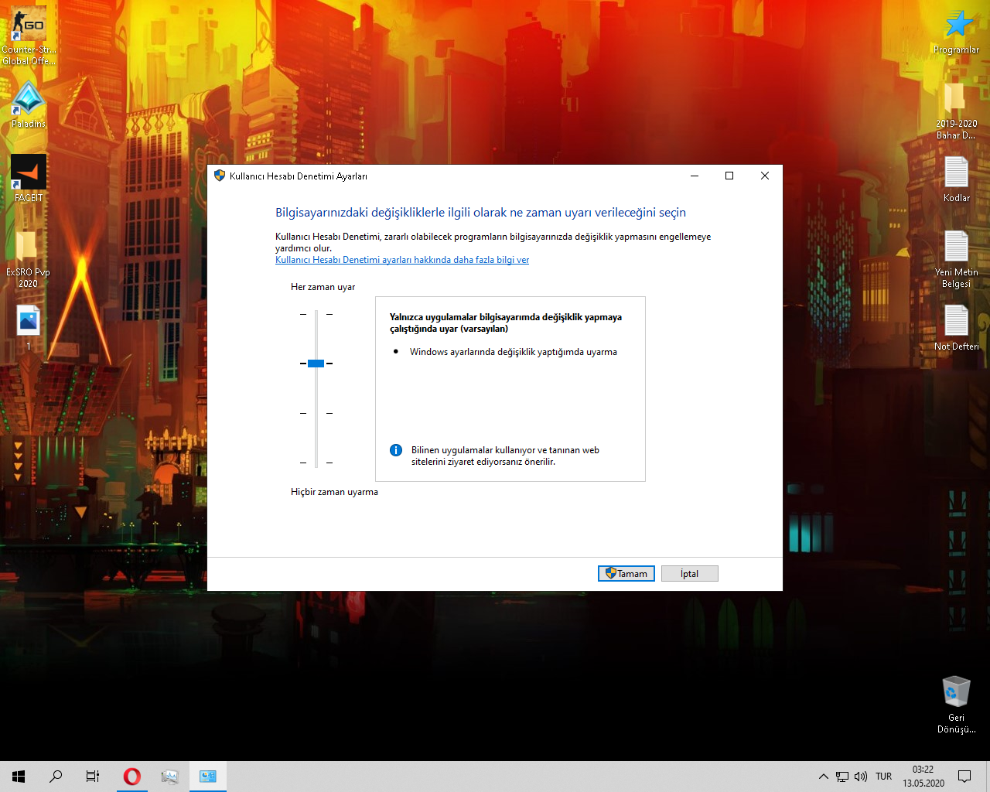Screen dimensions: 990x792
Task: Open the Geri Dönüşüm recycle bin
Action: (957, 705)
